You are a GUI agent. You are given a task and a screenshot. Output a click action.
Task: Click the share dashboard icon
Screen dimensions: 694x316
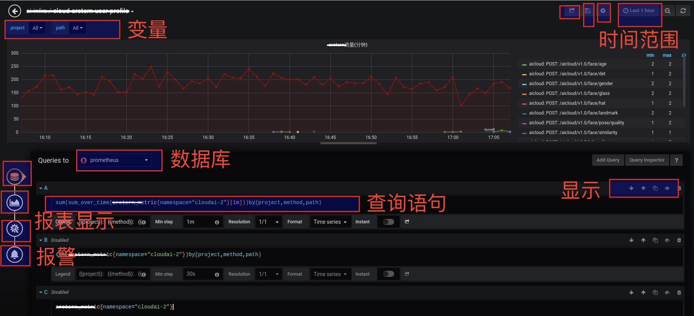(x=572, y=11)
